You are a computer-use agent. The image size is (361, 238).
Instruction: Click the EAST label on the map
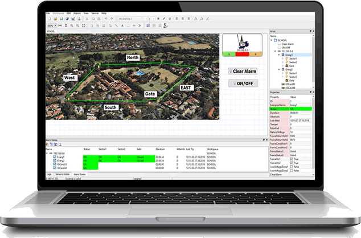(186, 87)
